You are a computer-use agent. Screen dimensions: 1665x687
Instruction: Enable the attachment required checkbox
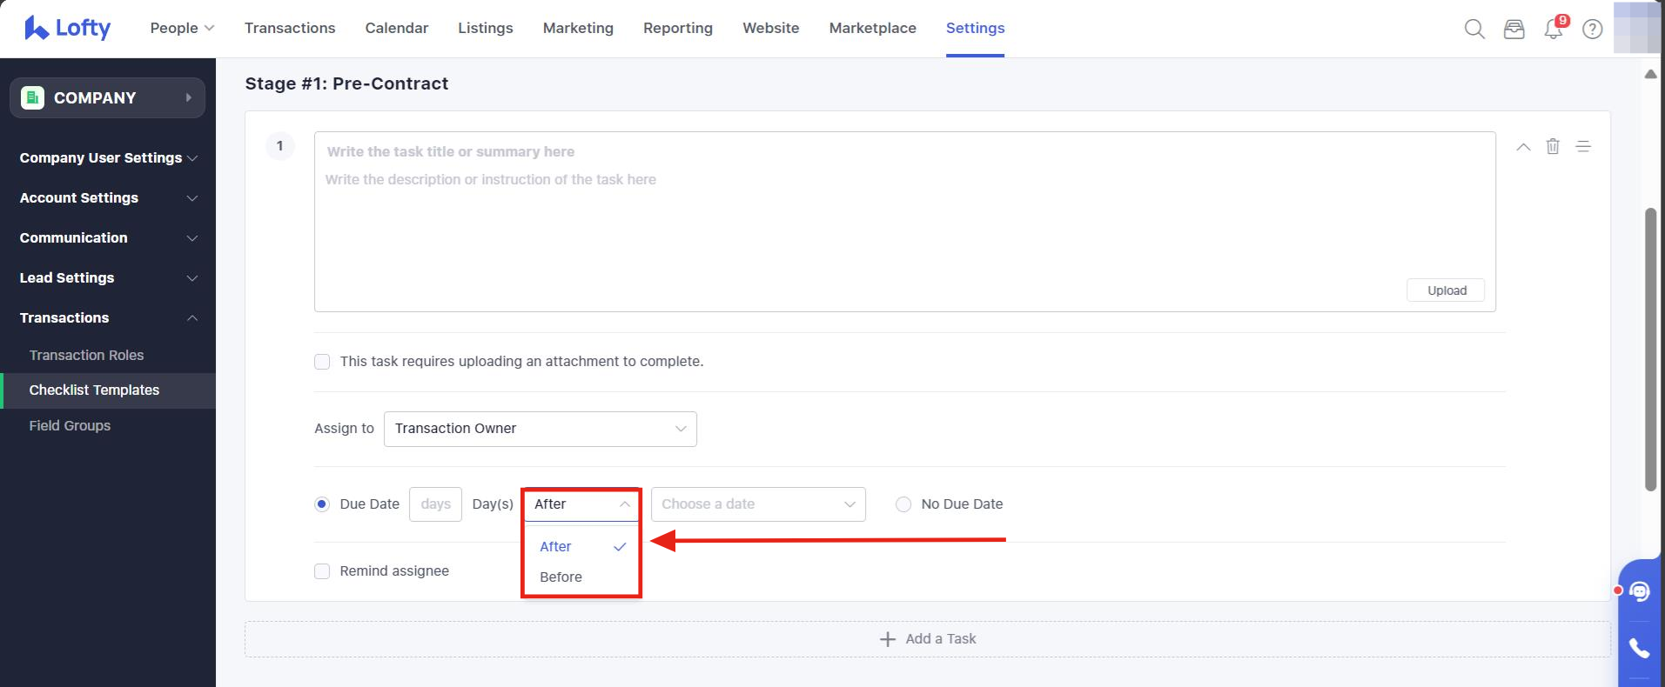coord(322,362)
